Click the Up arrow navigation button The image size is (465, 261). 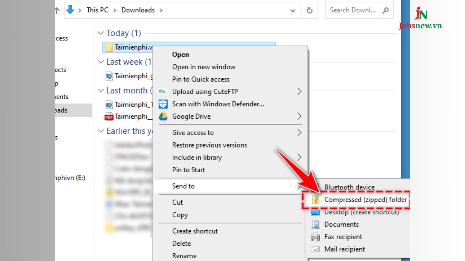click(57, 11)
